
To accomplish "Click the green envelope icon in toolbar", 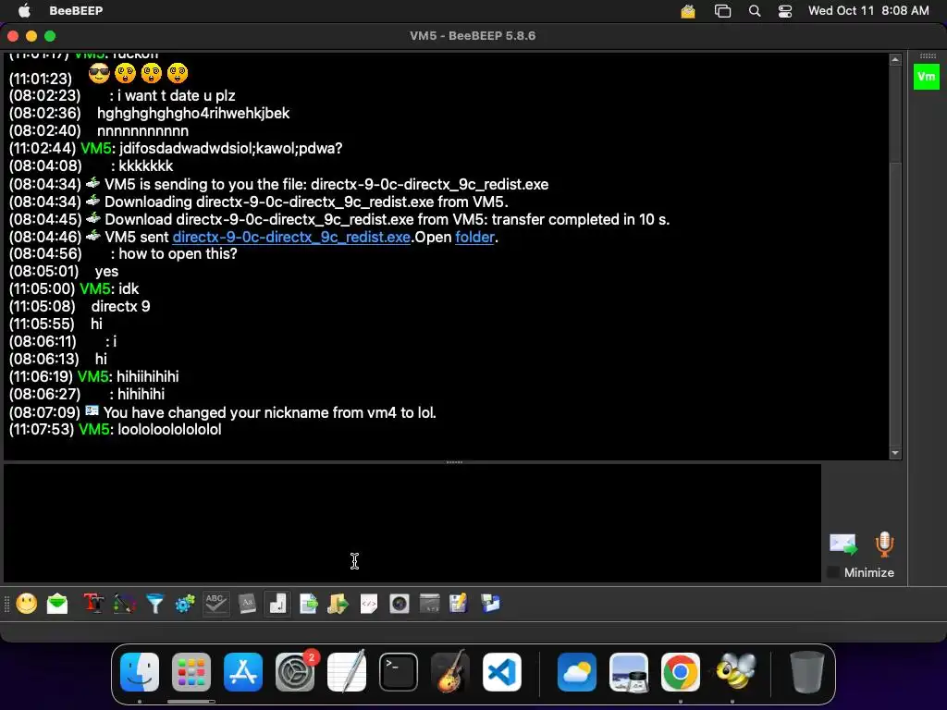I will (x=57, y=603).
